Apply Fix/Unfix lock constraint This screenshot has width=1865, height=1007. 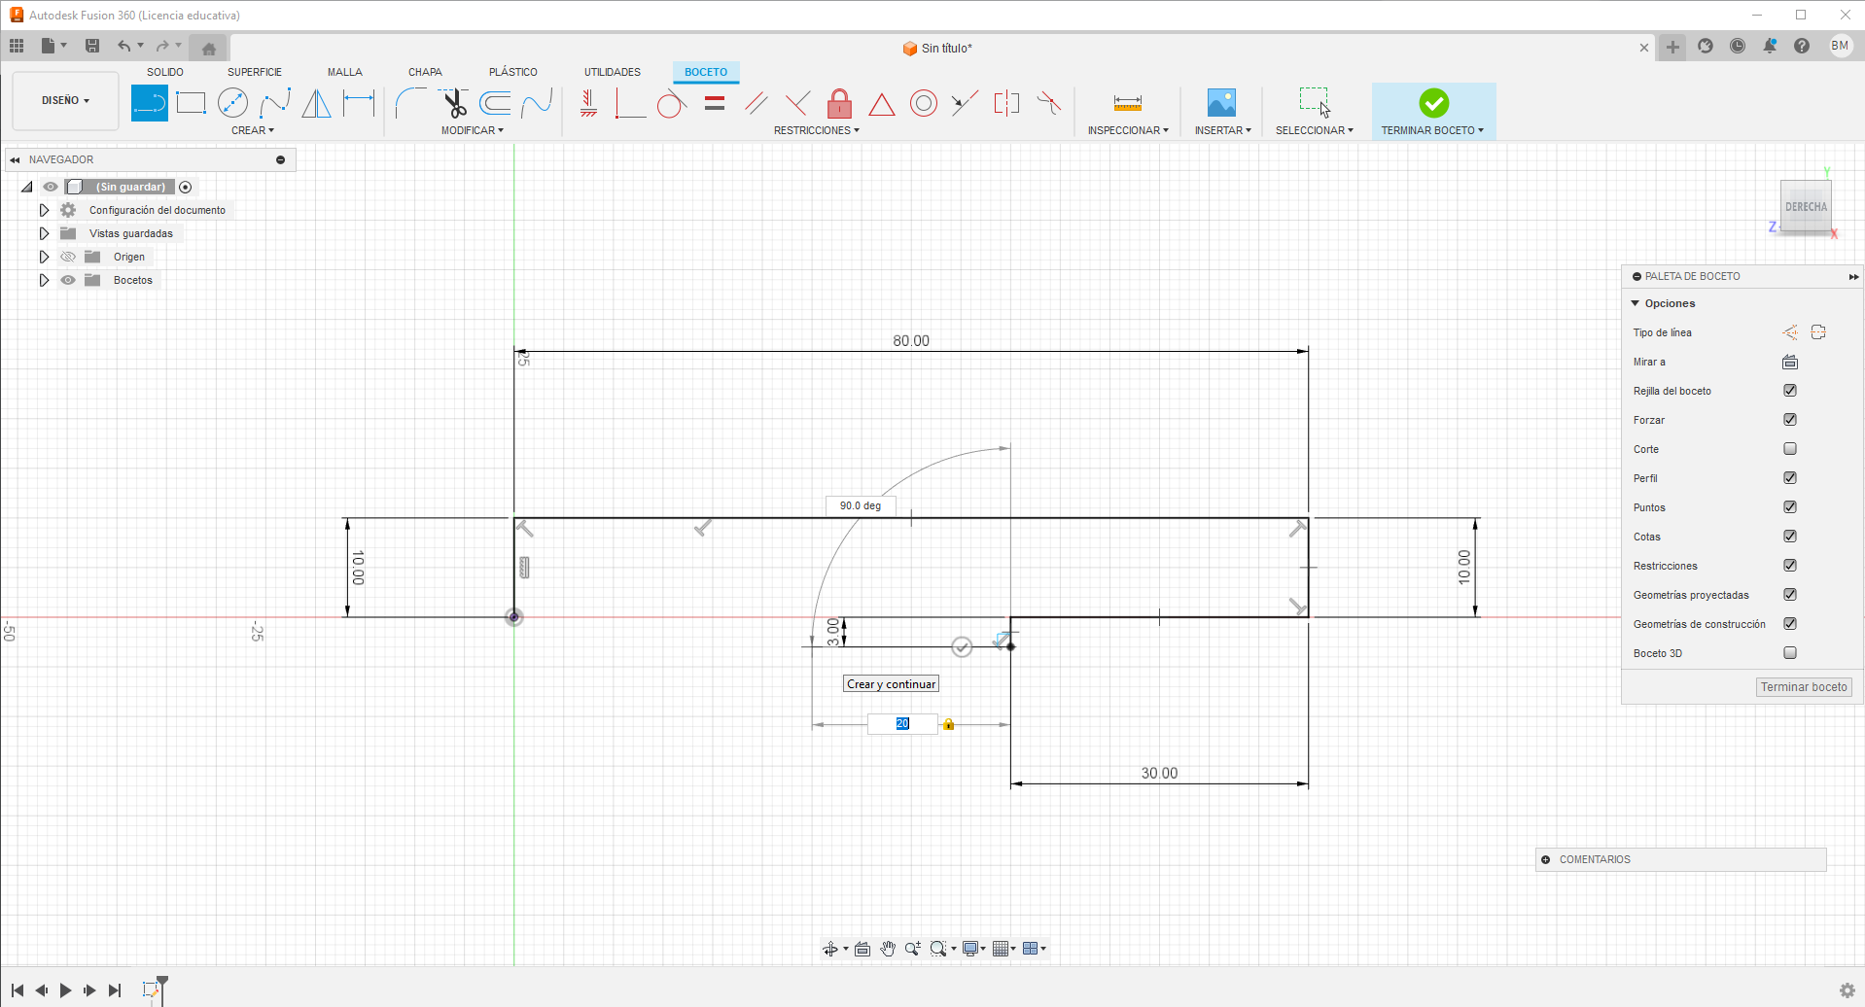coord(840,103)
